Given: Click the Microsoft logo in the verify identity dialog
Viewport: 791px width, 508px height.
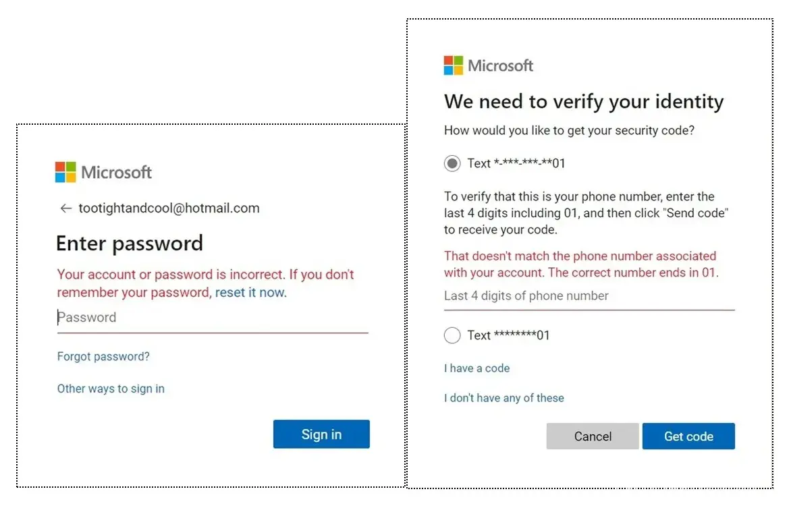Looking at the screenshot, I should pyautogui.click(x=489, y=65).
